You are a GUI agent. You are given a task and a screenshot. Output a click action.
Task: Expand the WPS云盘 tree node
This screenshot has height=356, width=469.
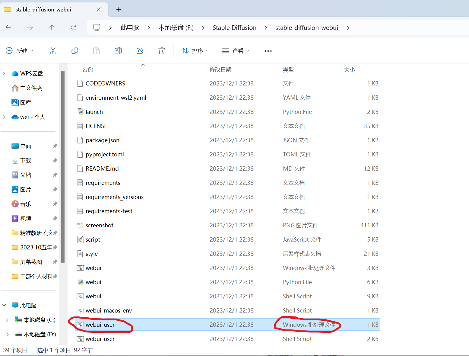(x=4, y=73)
